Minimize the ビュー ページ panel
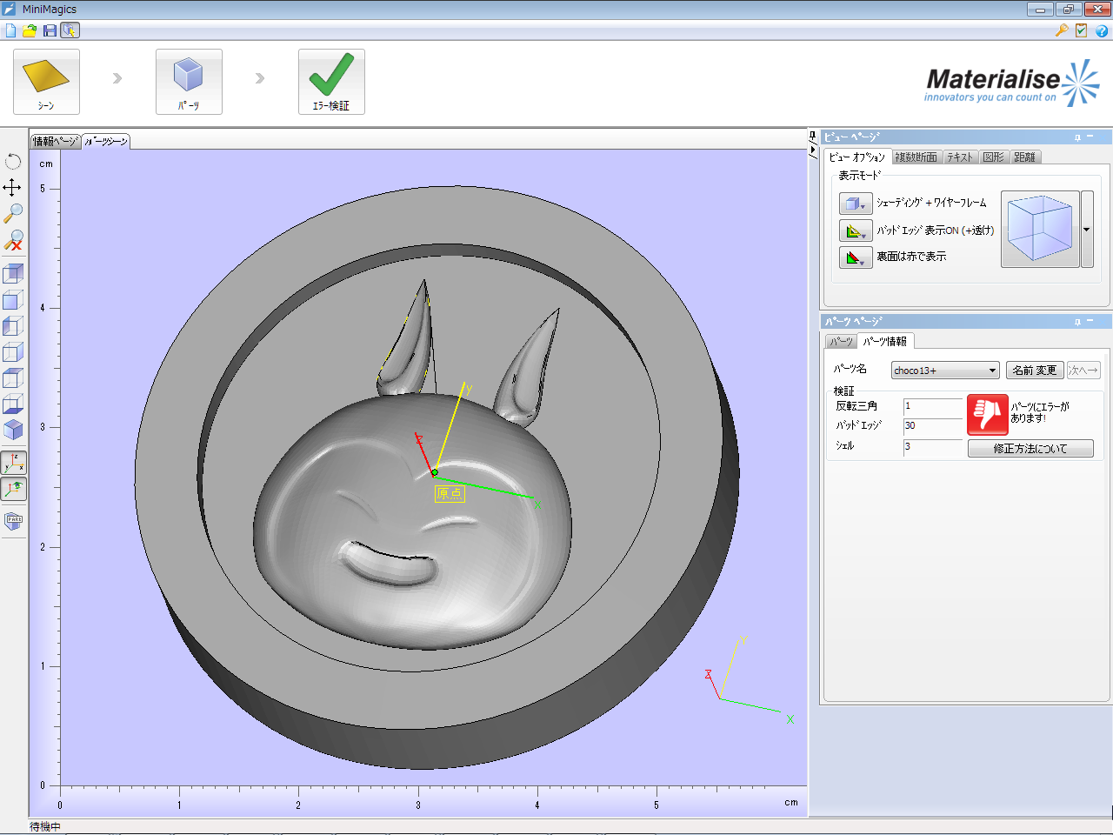Image resolution: width=1113 pixels, height=835 pixels. (x=1090, y=137)
